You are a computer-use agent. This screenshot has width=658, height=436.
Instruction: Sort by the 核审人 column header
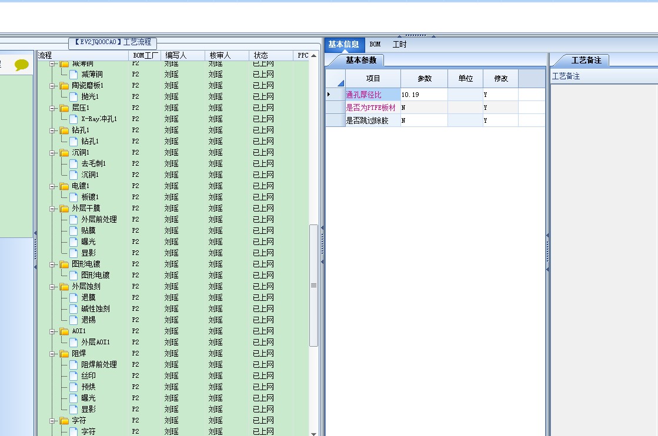(227, 55)
